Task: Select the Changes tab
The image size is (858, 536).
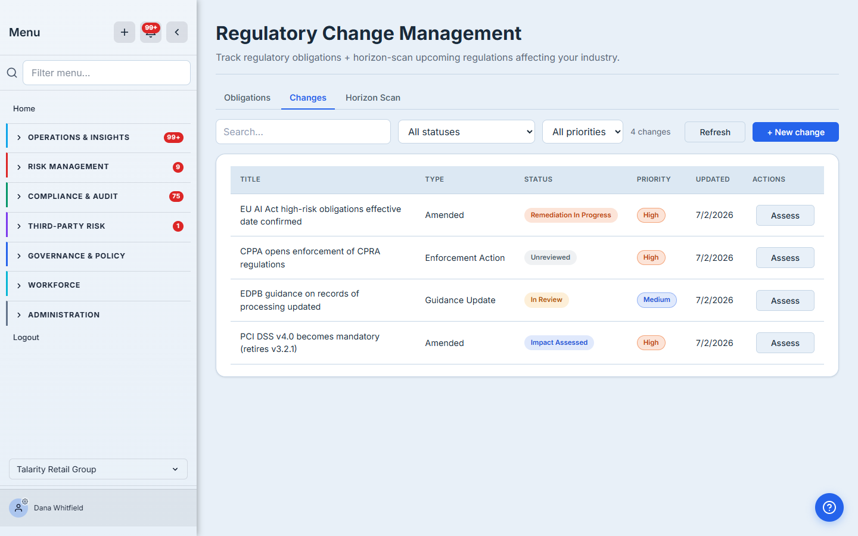Action: point(308,98)
